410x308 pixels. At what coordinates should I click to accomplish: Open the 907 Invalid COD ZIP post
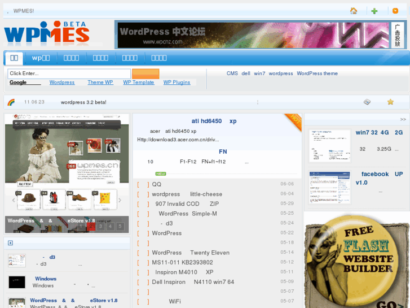point(187,204)
